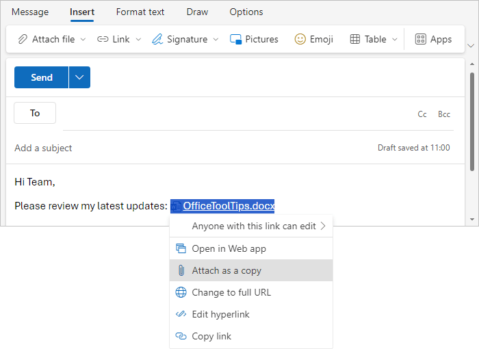Select Edit hyperlink from the menu
The height and width of the screenshot is (349, 479).
point(251,314)
